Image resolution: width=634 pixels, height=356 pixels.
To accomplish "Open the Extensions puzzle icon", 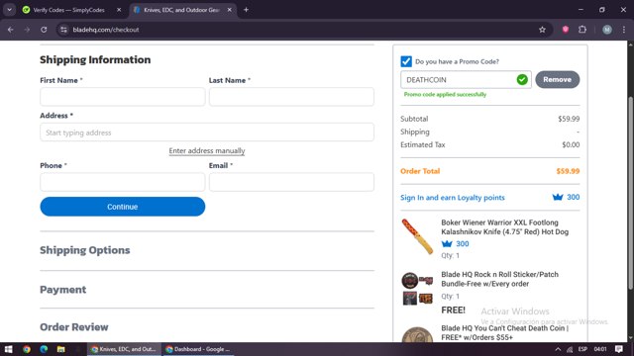I will 582,30.
